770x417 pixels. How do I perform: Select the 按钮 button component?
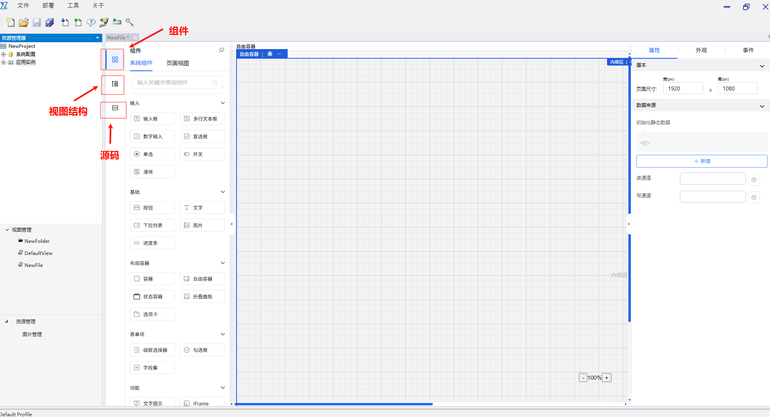pyautogui.click(x=152, y=208)
